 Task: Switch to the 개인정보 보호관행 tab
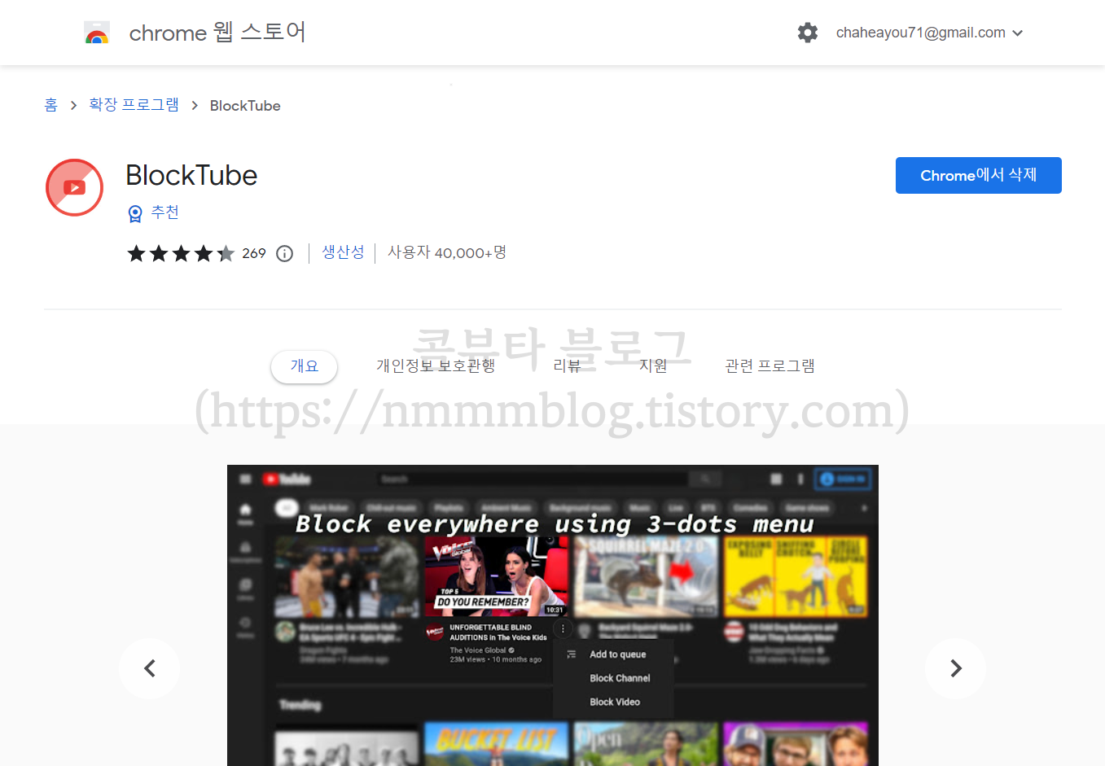436,366
